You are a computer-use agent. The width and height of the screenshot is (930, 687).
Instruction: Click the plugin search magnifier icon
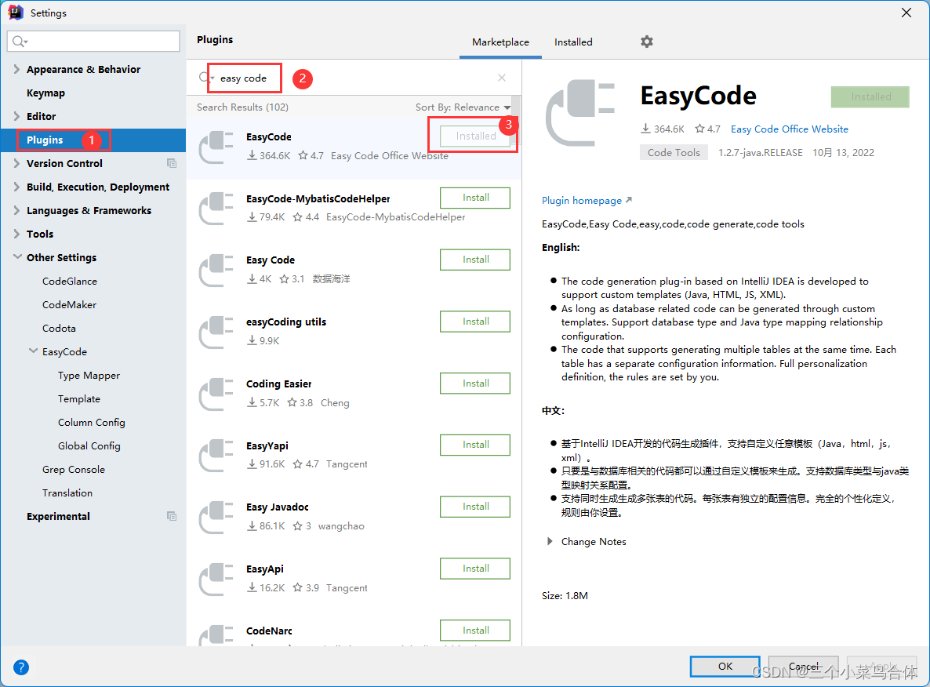point(205,78)
